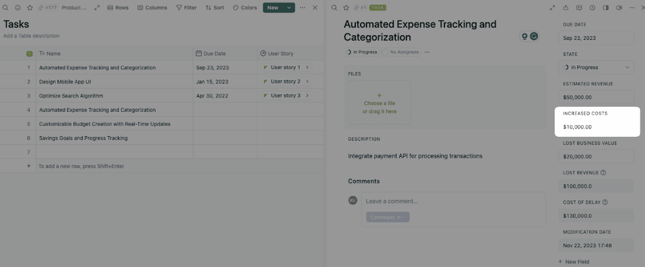The image size is (645, 267).
Task: Click the description text about payment API
Action: (415, 156)
